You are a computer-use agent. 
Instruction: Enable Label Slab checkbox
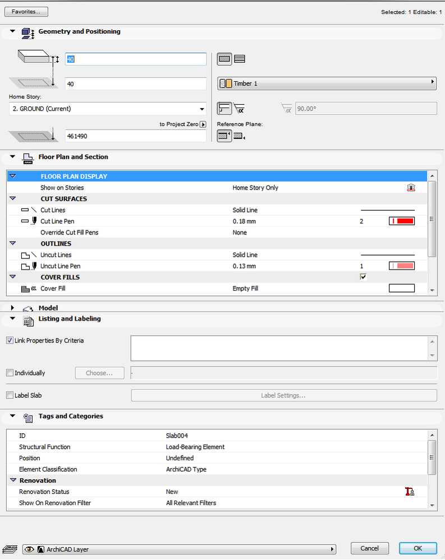click(10, 395)
